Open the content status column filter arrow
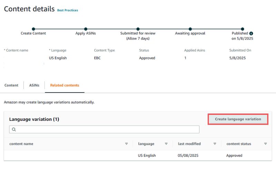Viewport: 276px width, 172px height. tap(265, 144)
